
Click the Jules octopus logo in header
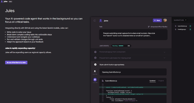[x=2, y=2]
